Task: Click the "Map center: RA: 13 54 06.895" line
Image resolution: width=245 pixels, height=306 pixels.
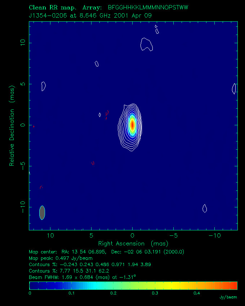Action: pyautogui.click(x=107, y=252)
